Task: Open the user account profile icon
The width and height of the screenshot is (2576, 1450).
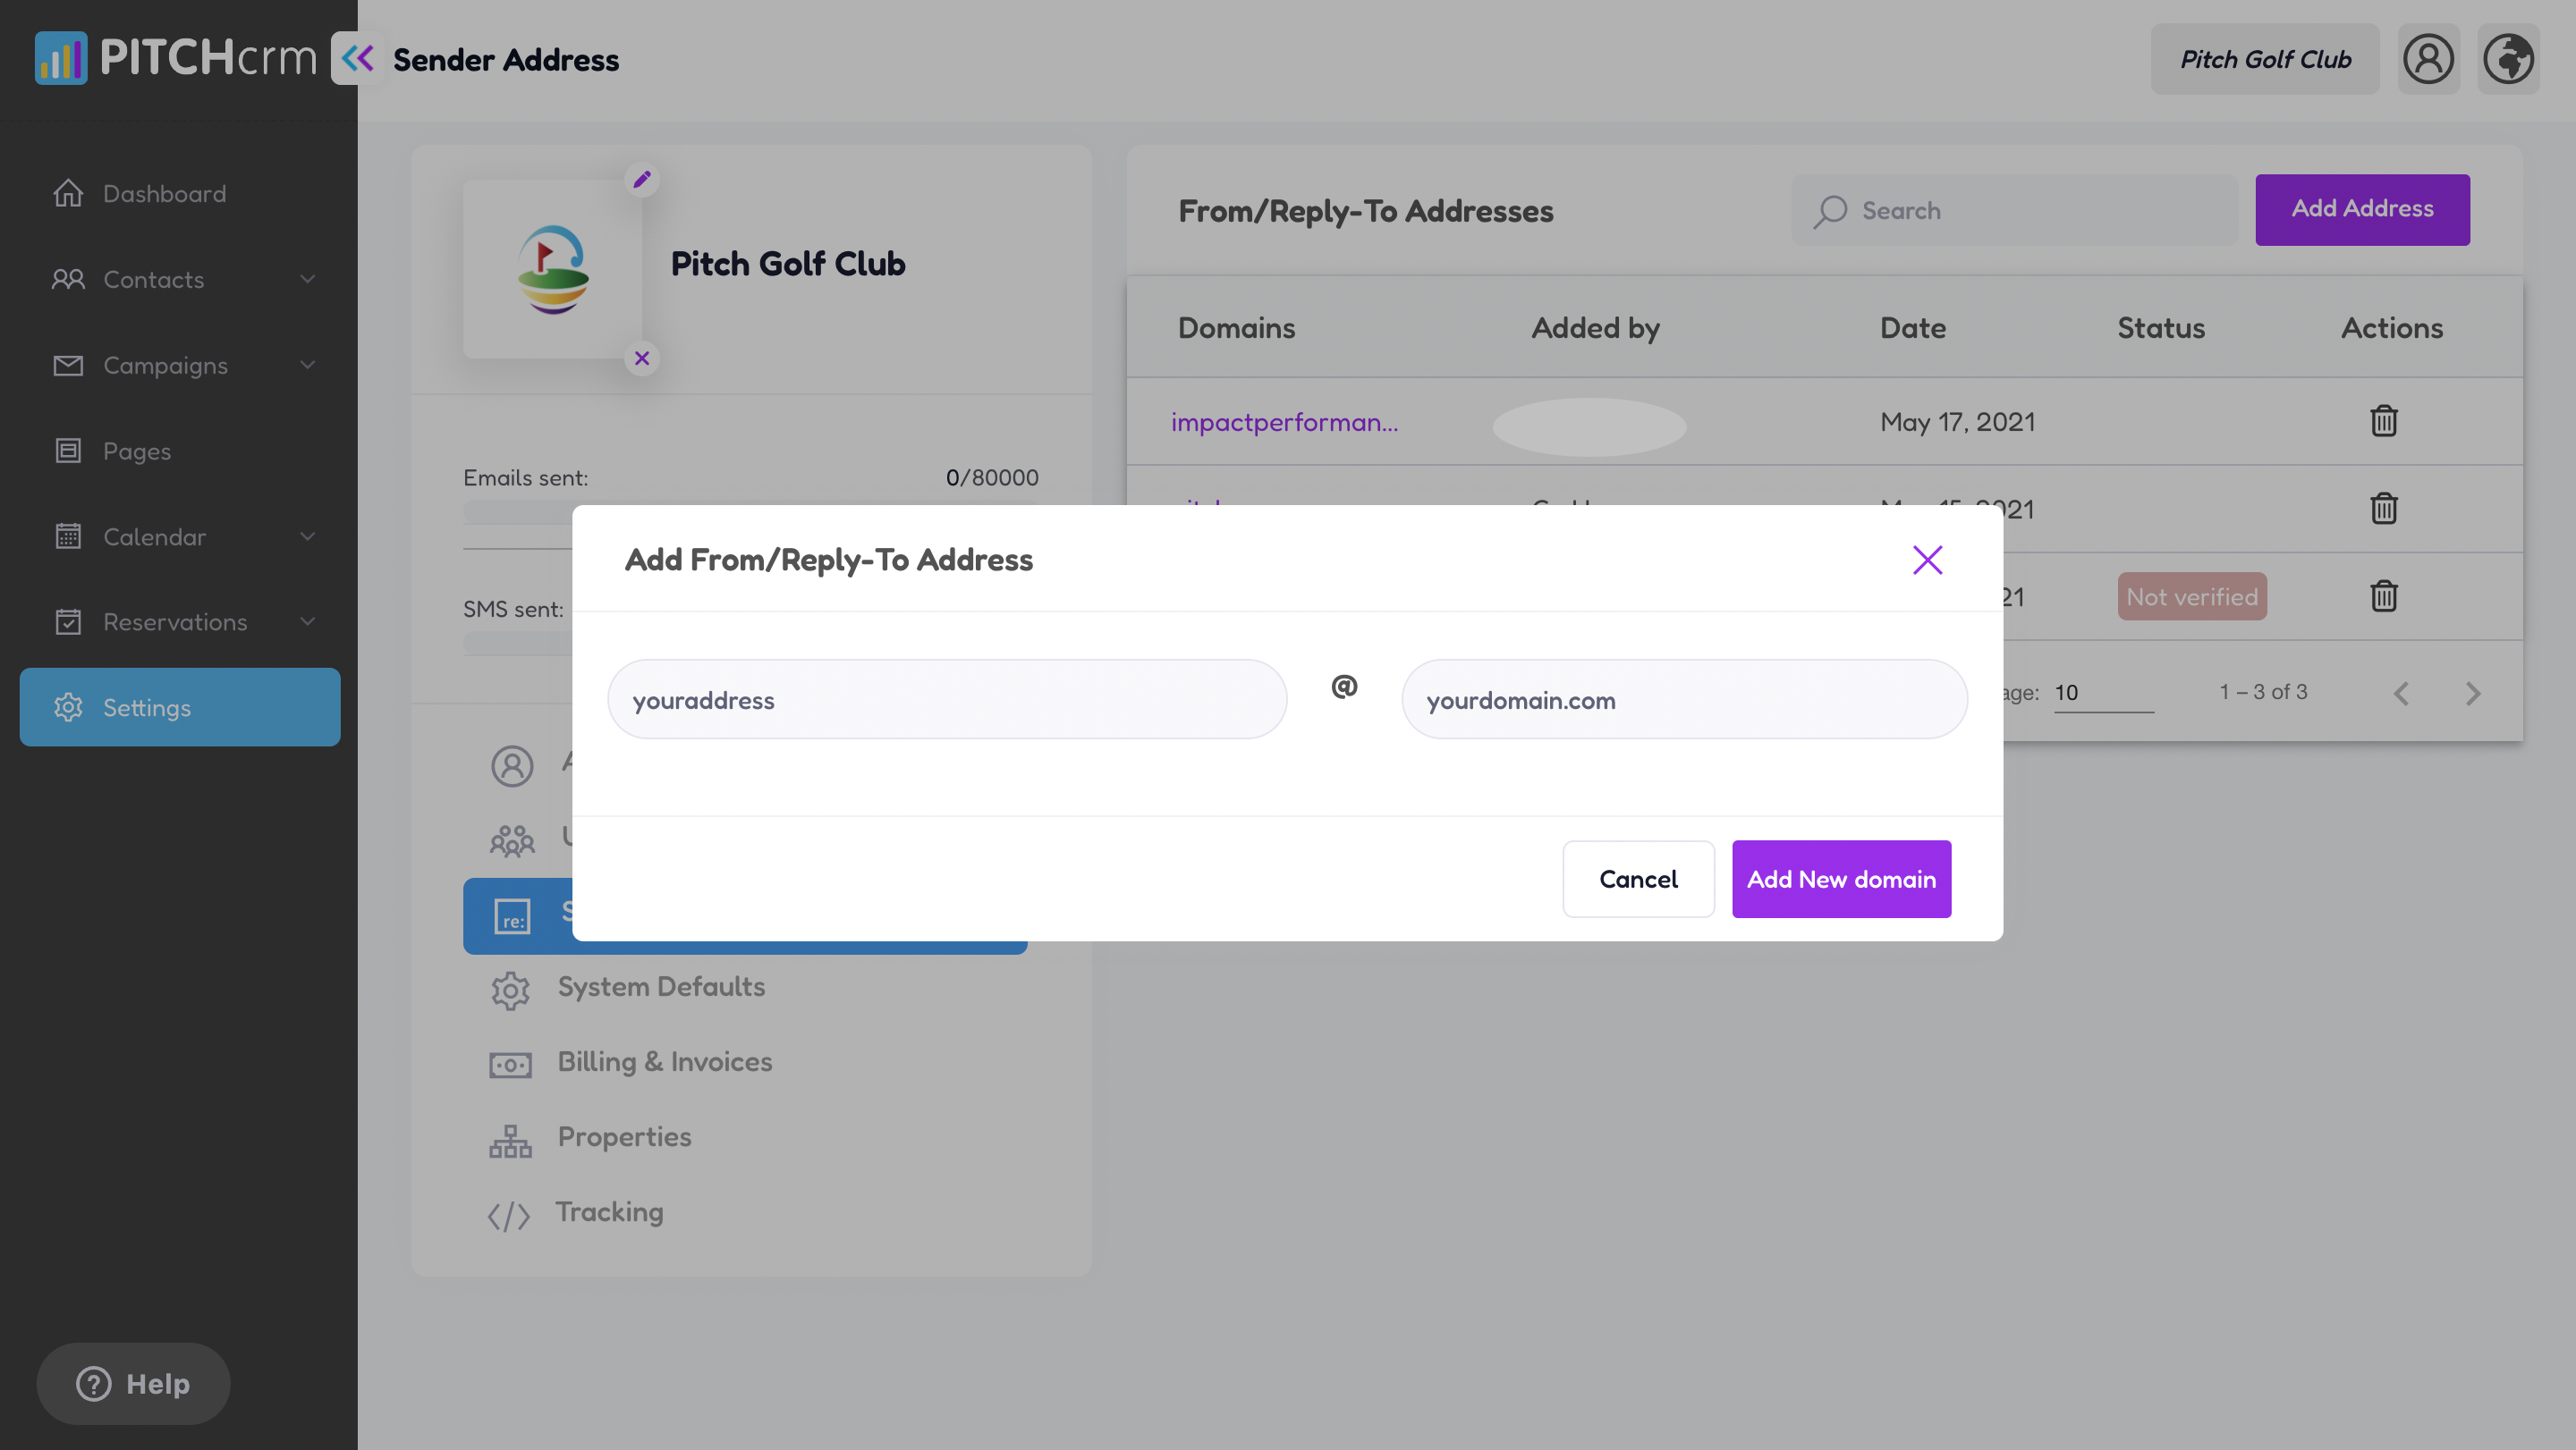Action: tap(2428, 59)
